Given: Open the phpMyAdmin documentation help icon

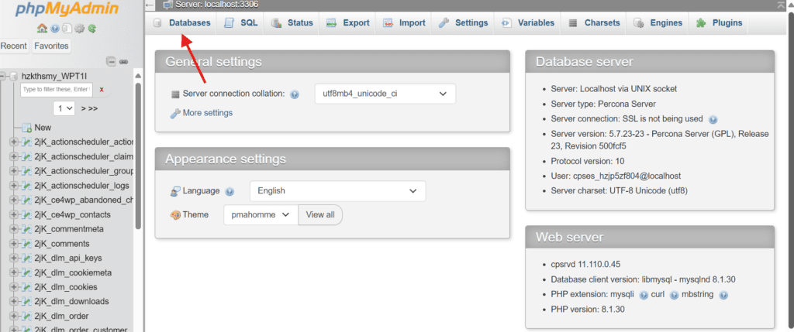Looking at the screenshot, I should click(x=55, y=29).
